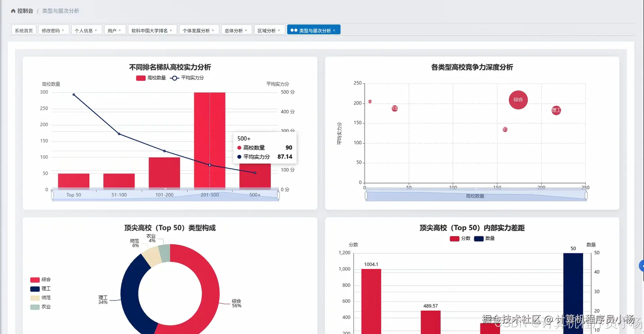This screenshot has width=644, height=334.
Task: Click the home icon beside 控制台
Action: 13,11
